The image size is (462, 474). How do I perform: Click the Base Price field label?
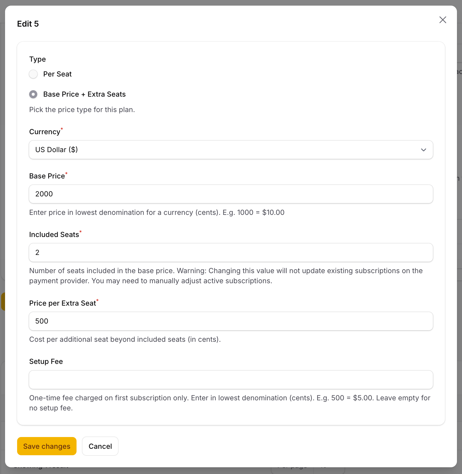tap(47, 176)
